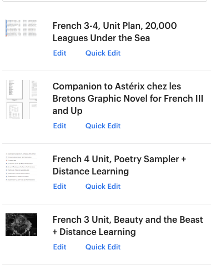Open French 3 Unit Beauty and Beast title
The image size is (211, 265).
128,226
